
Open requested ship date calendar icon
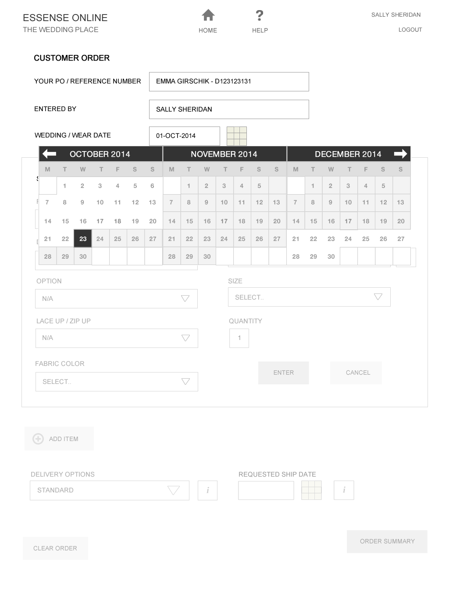[311, 490]
